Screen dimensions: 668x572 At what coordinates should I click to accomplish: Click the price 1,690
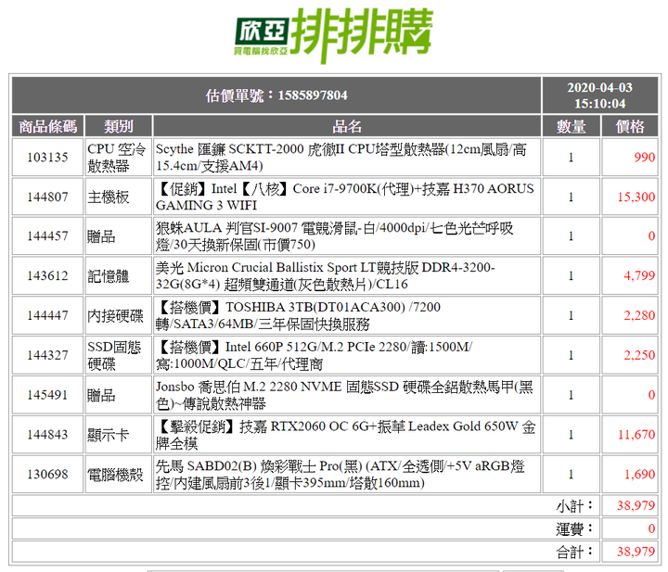point(639,474)
